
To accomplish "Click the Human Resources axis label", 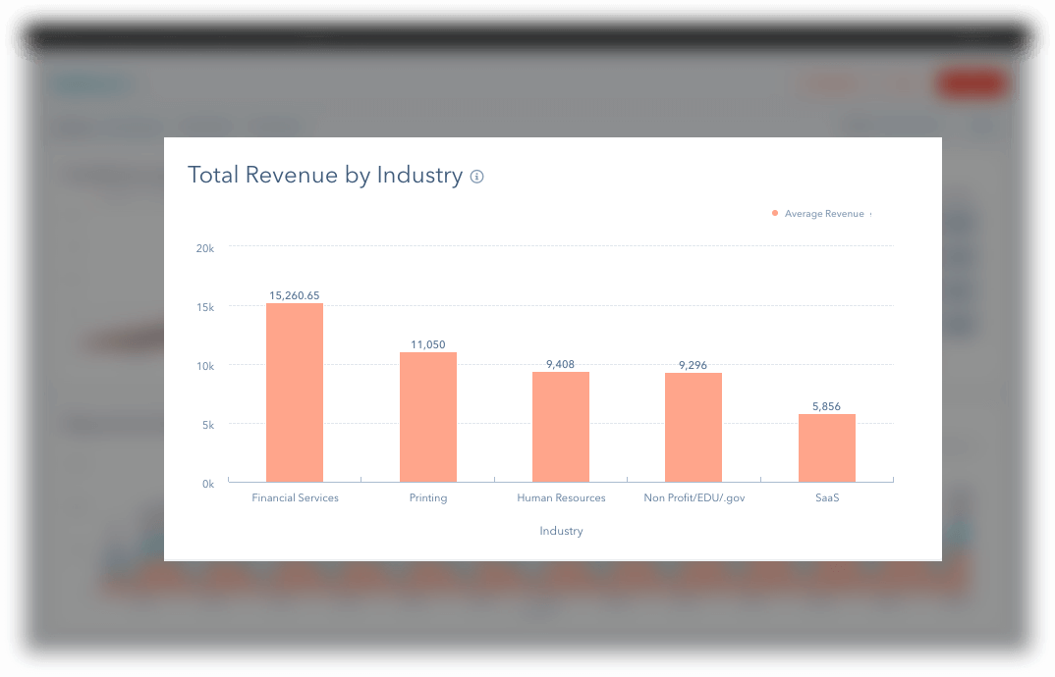I will 561,498.
